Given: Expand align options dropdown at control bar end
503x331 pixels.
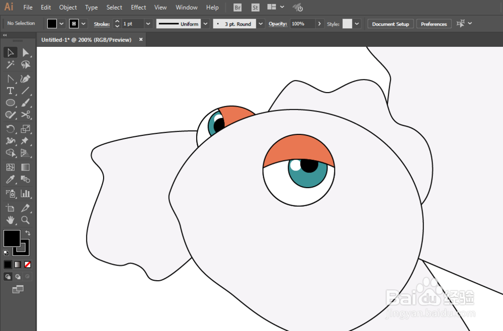Looking at the screenshot, I should [470, 24].
